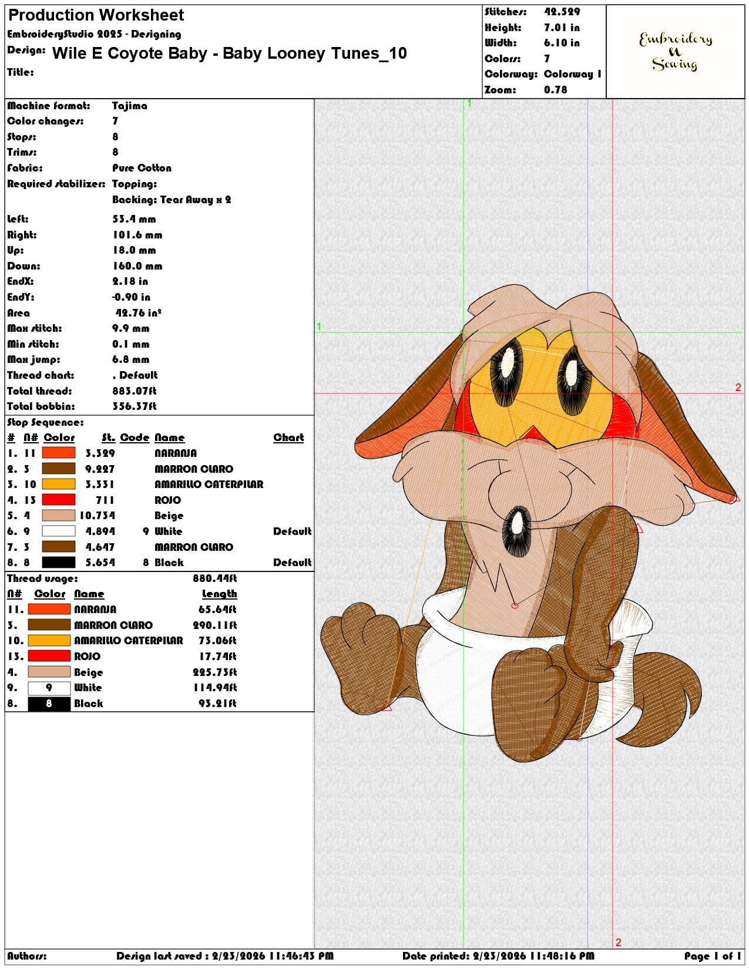Click the EmbroideryStudio 2025 - Designing line

tap(94, 34)
